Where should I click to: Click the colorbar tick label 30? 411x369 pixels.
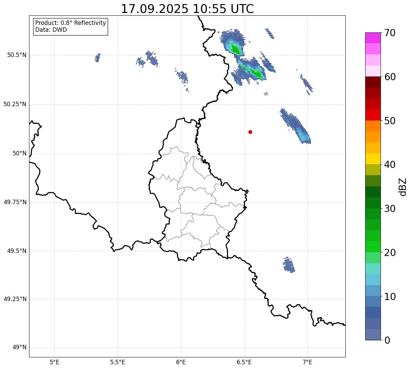(390, 209)
